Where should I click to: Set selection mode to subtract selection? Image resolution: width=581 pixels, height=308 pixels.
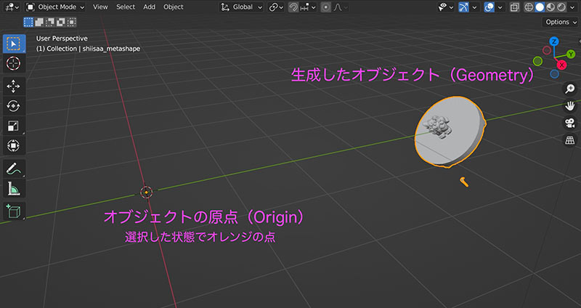point(49,23)
